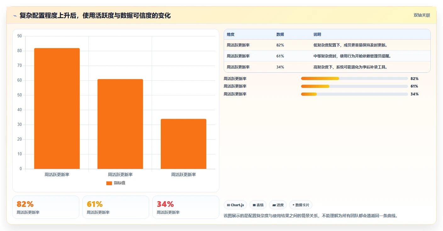The image size is (443, 231).
Task: Click the 说明 column header
Action: coord(317,35)
